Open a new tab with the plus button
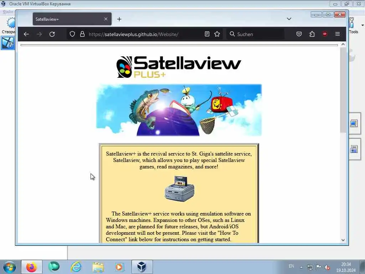The height and width of the screenshot is (274, 365). (119, 19)
